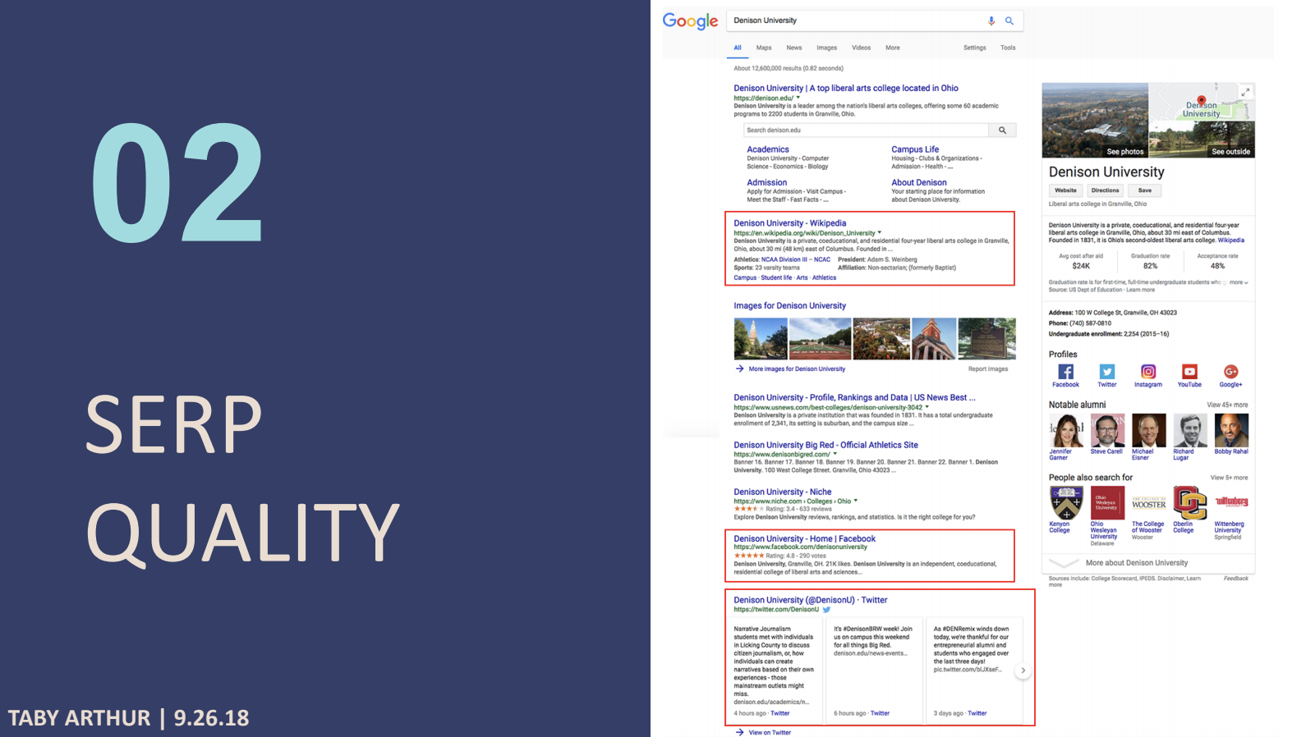This screenshot has height=737, width=1306.
Task: Open the Instagram profile icon
Action: point(1148,372)
